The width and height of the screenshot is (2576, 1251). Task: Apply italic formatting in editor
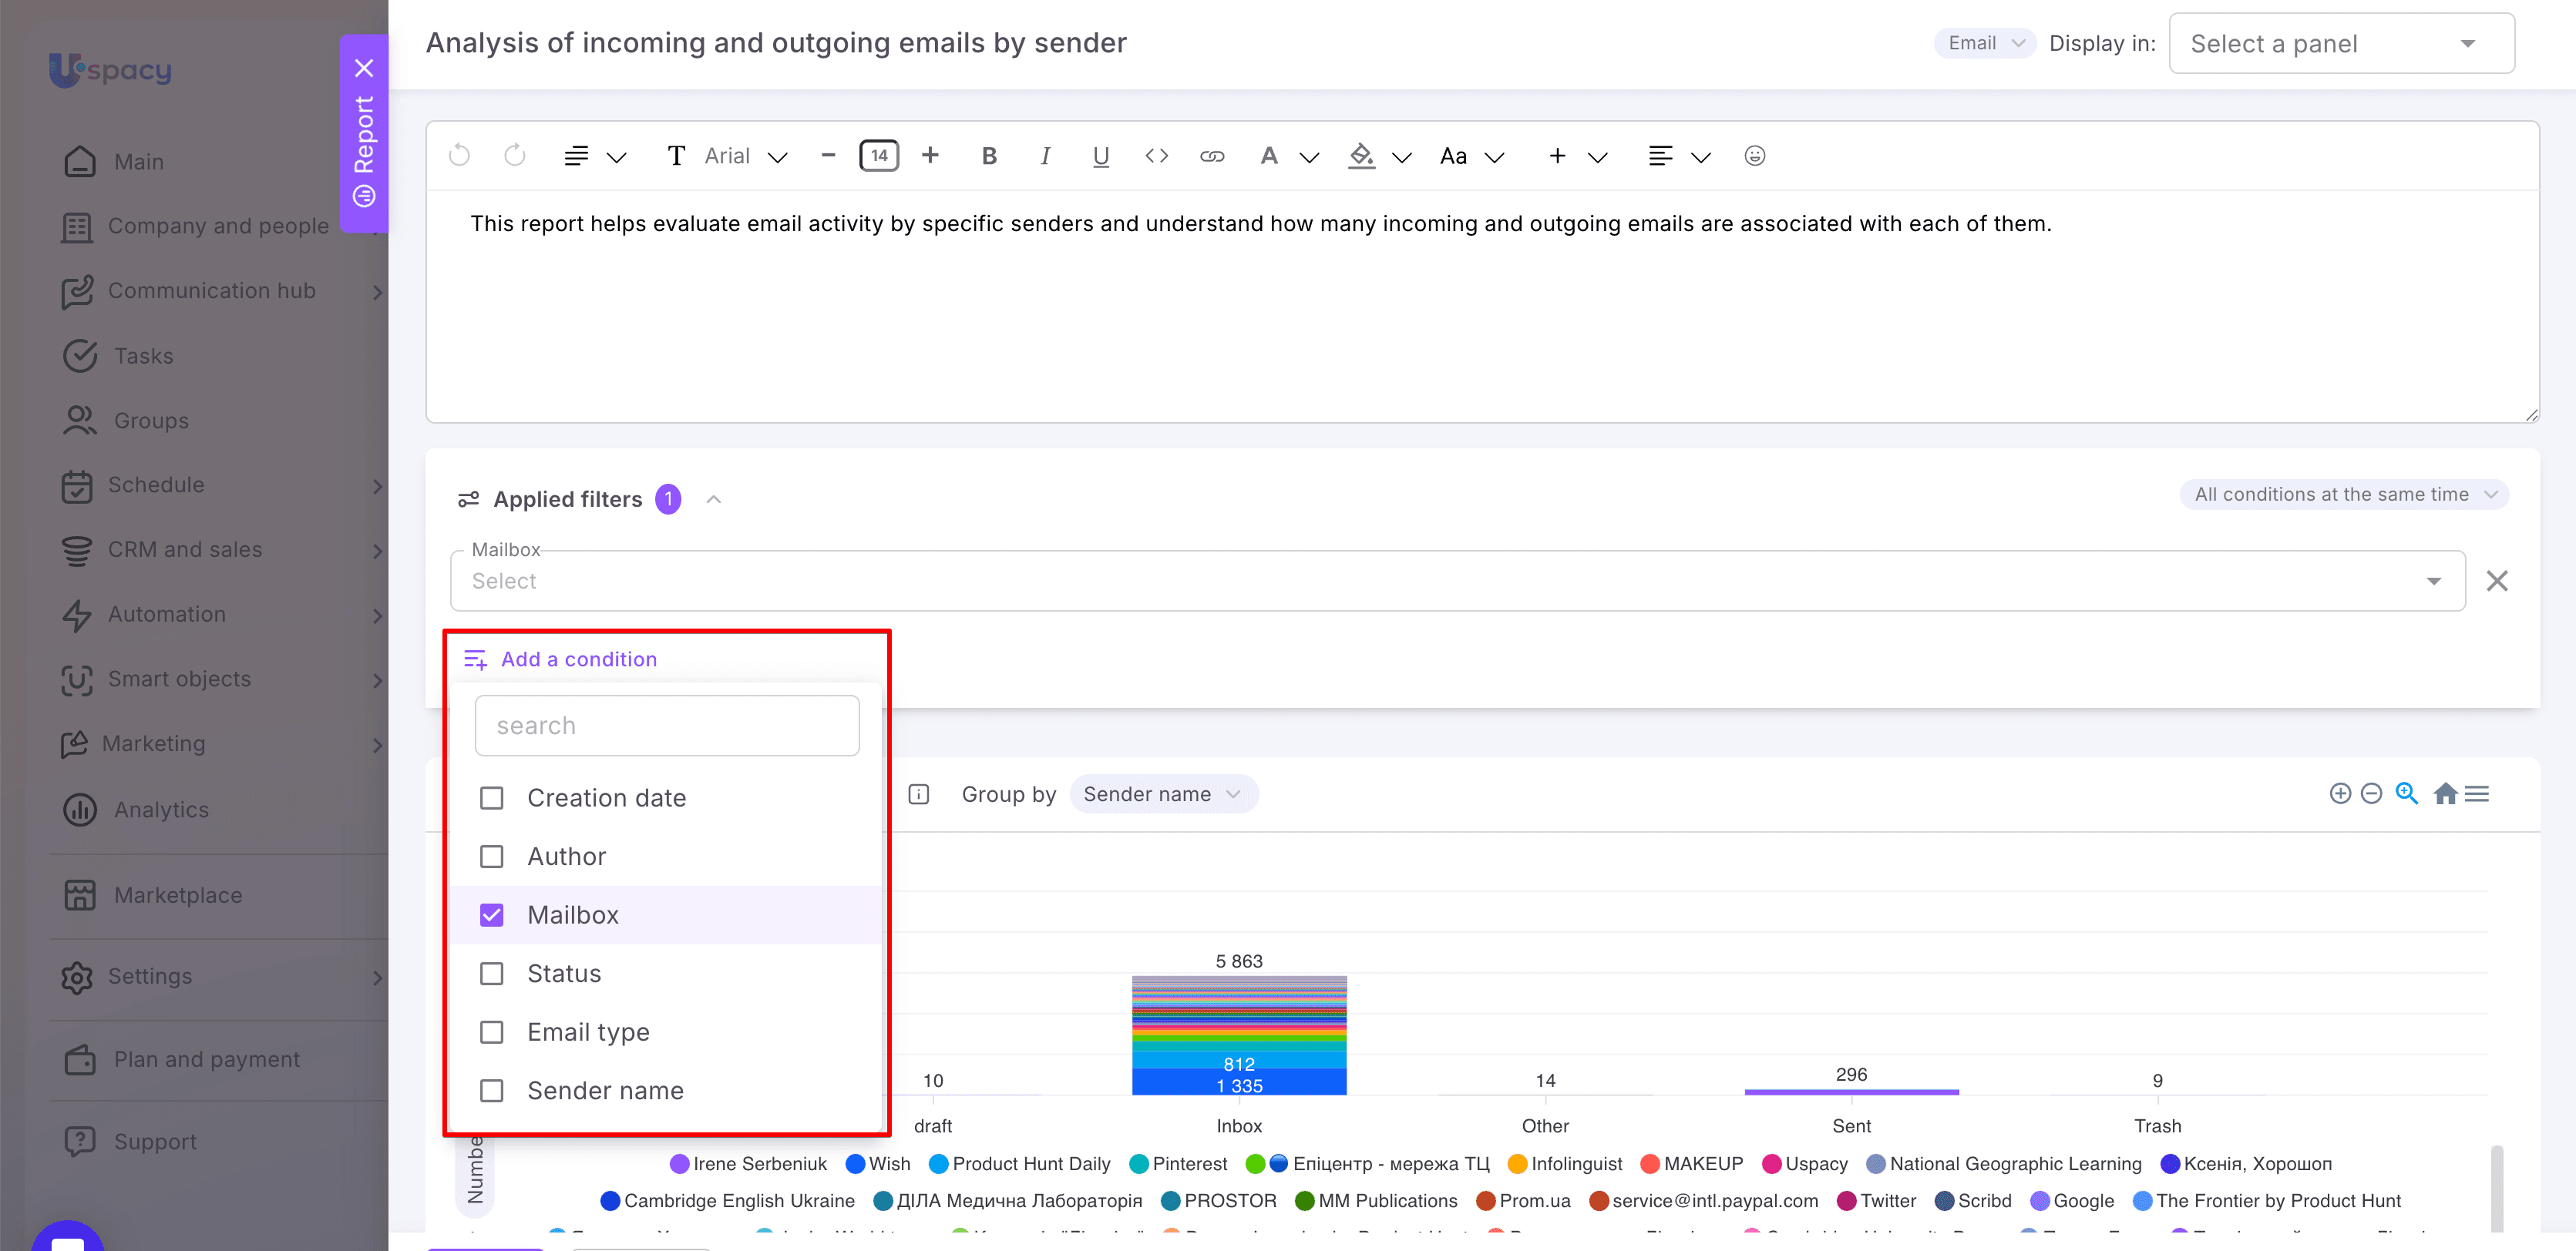coord(1045,156)
